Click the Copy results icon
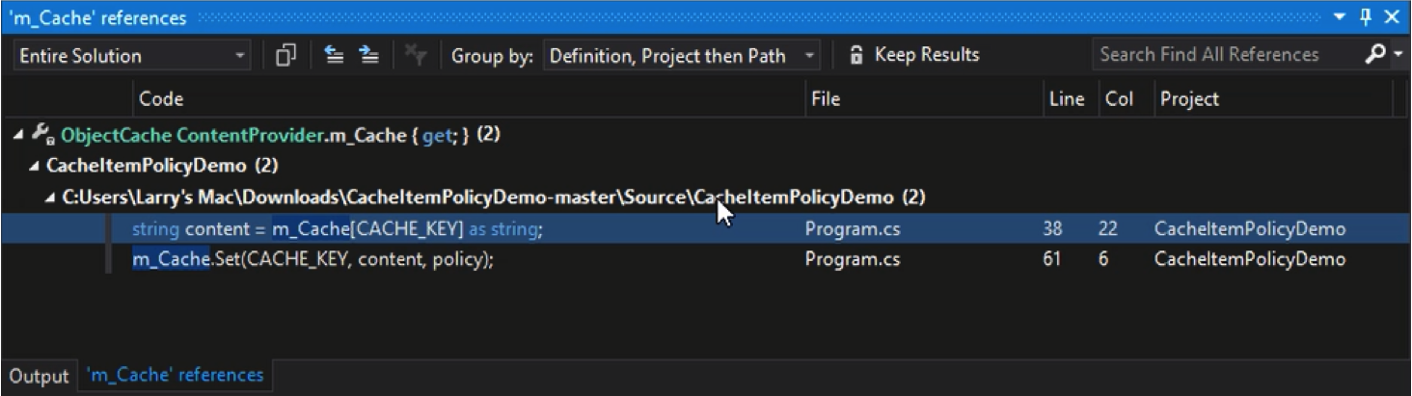Screen dimensions: 1412x396 coord(285,56)
